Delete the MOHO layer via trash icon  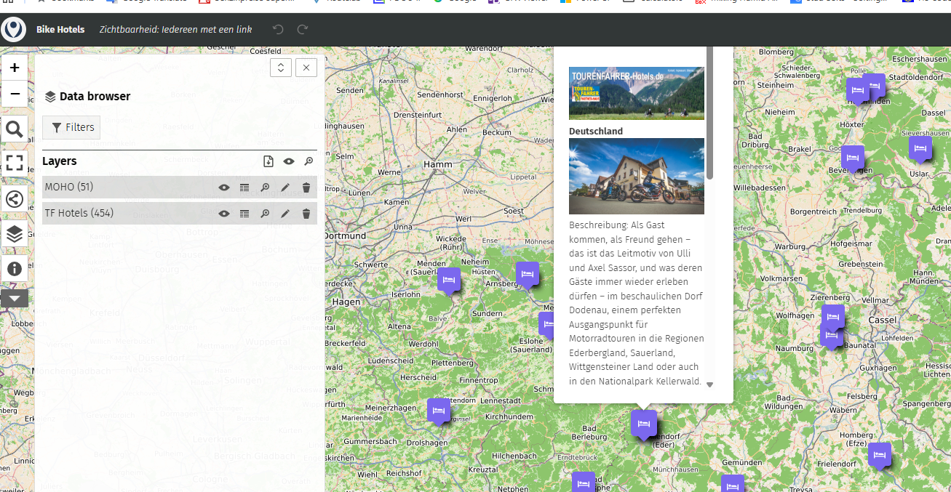pos(306,187)
